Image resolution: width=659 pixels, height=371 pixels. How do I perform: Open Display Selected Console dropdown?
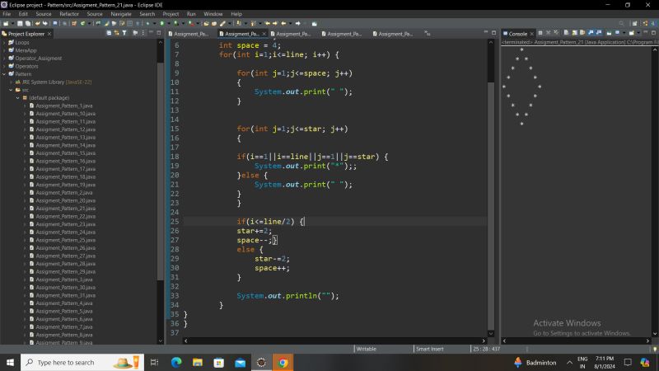click(x=624, y=33)
